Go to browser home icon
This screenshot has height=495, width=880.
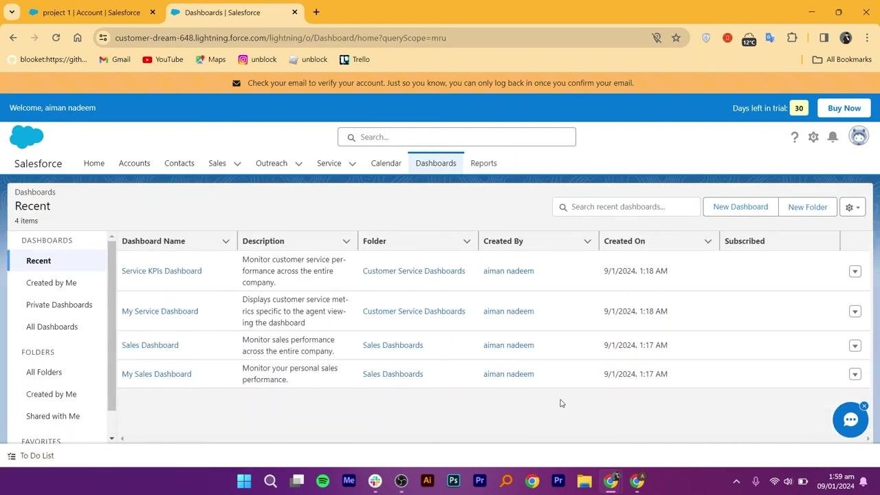[x=78, y=38]
